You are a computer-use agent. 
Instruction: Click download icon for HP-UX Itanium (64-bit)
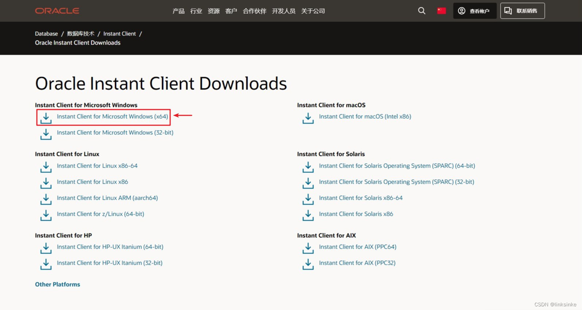46,248
